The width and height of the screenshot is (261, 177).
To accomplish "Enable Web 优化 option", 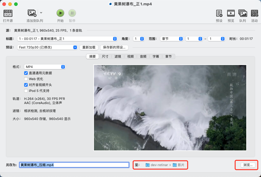I will 26,79.
